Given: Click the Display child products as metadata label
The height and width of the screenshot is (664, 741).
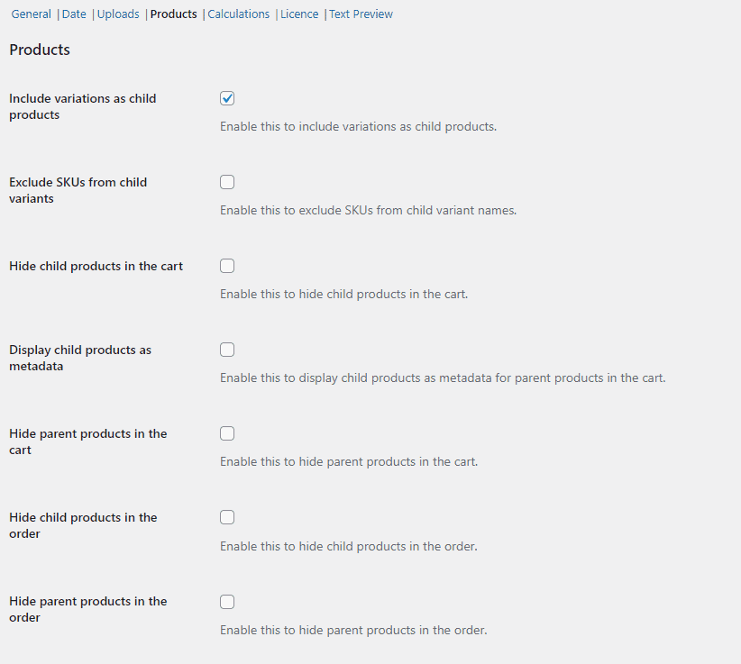Looking at the screenshot, I should (x=80, y=358).
